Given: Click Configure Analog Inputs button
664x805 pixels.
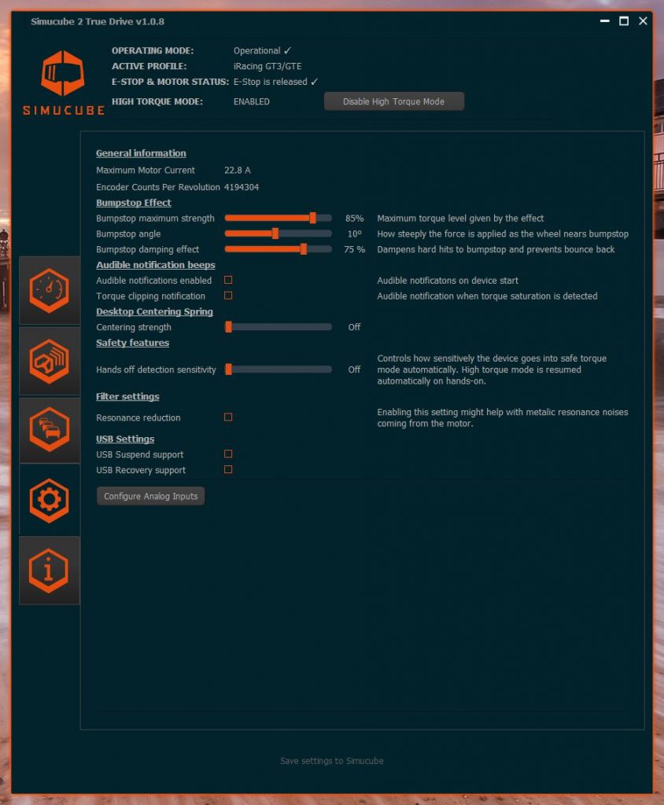Looking at the screenshot, I should (150, 496).
